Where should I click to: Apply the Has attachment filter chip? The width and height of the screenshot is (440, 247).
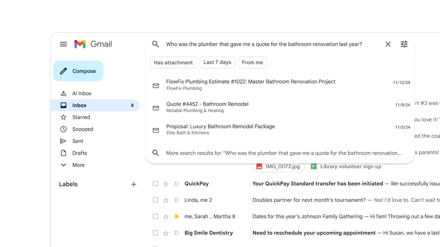173,62
